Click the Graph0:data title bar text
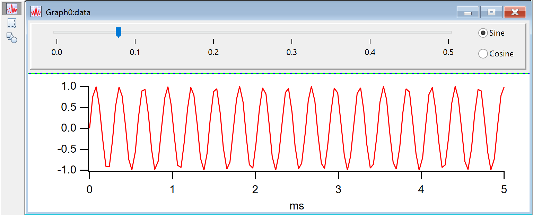533x215 pixels. click(68, 12)
